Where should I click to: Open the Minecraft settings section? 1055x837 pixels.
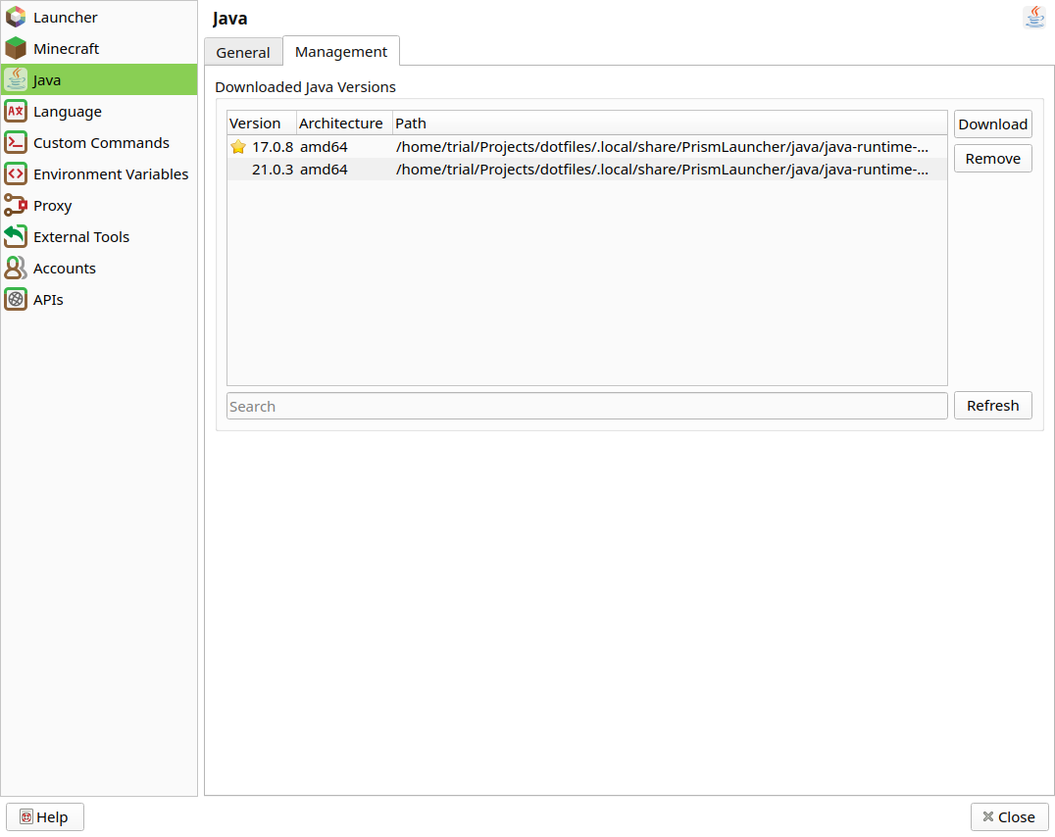click(68, 48)
